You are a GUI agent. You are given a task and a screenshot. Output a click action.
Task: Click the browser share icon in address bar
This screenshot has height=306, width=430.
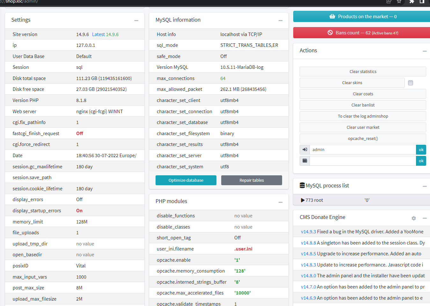(389, 2)
